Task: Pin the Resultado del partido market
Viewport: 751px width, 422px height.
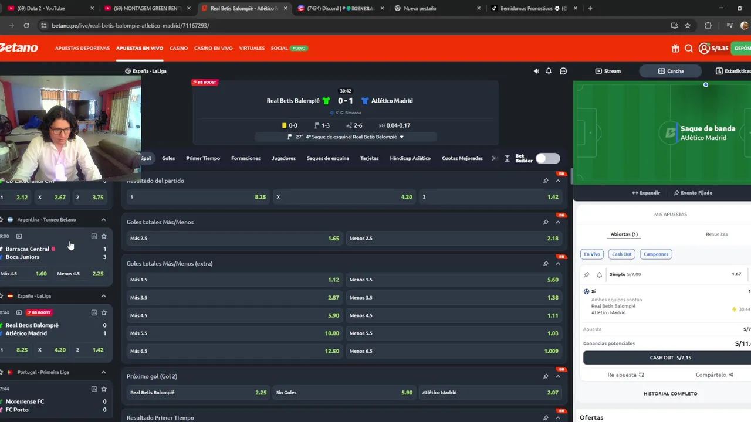Action: (x=546, y=181)
